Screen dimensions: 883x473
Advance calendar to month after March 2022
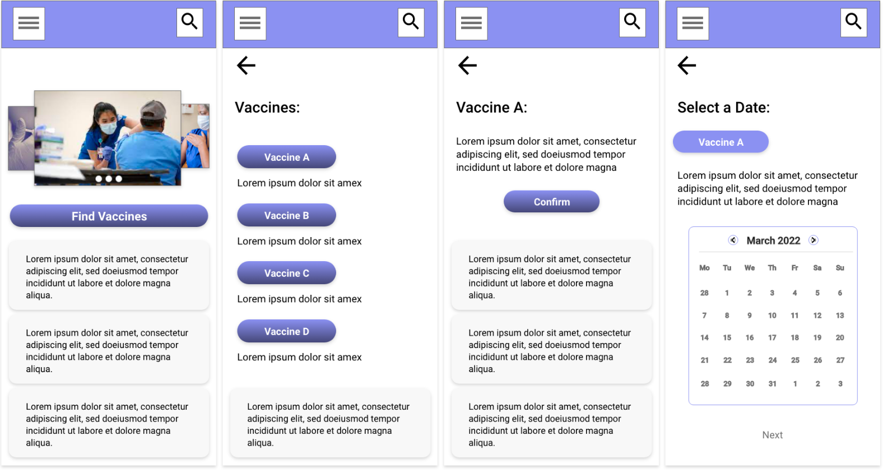pos(814,240)
